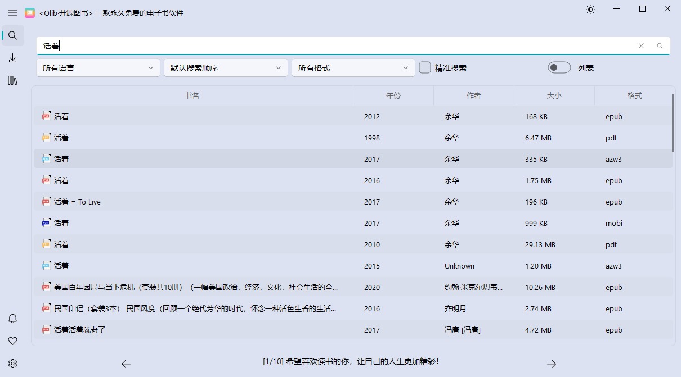This screenshot has height=377, width=681.
Task: Open the downloads section in the sidebar
Action: pos(12,58)
